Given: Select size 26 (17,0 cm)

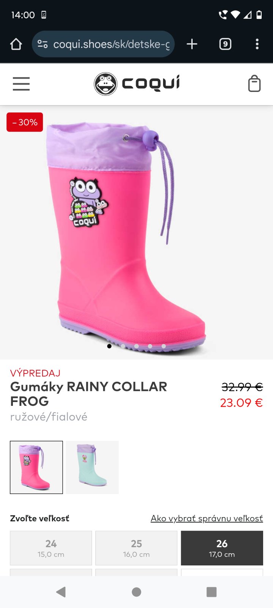Looking at the screenshot, I should pos(222,548).
